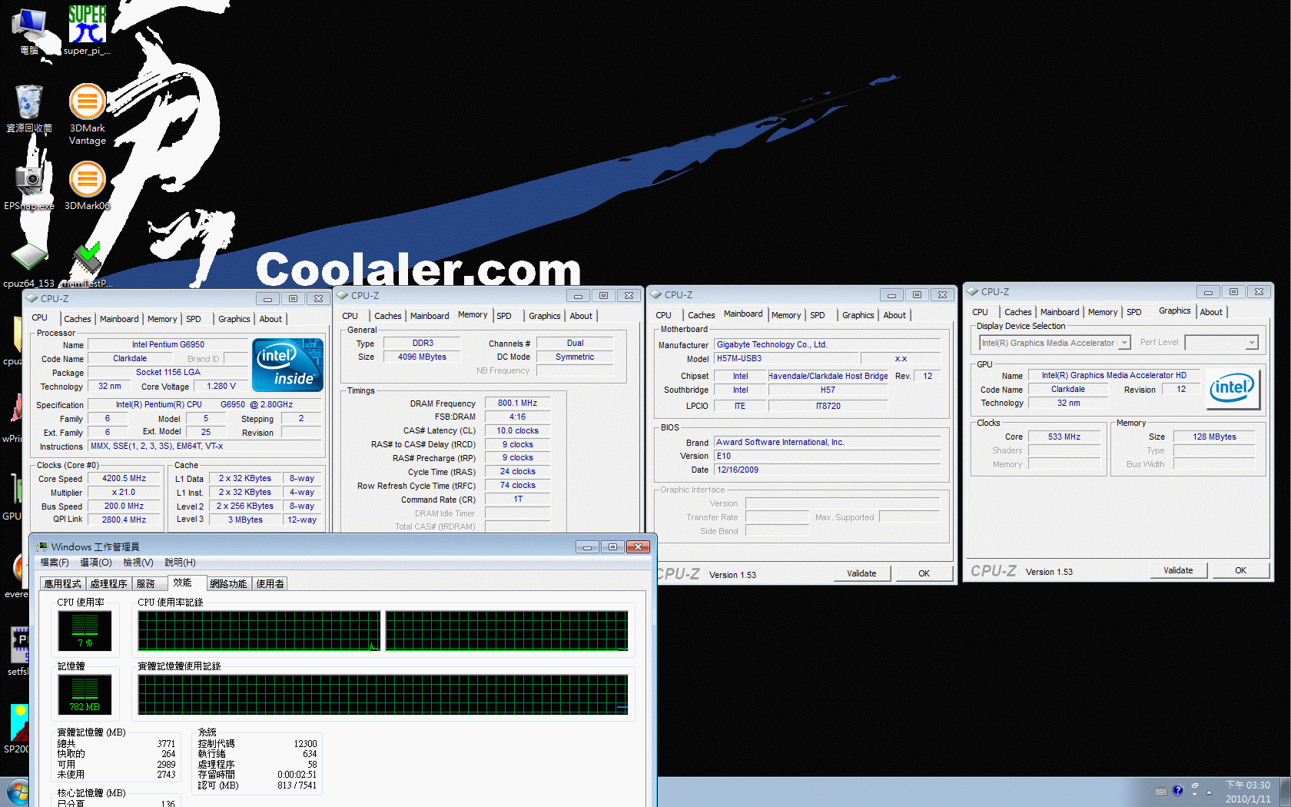Click the Southbridge value H57

(828, 390)
